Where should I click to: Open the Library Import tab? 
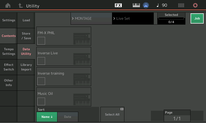point(26,67)
